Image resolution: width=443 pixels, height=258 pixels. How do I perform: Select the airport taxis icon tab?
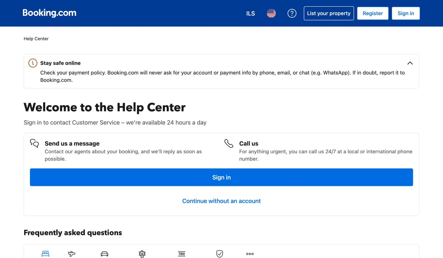click(x=182, y=254)
